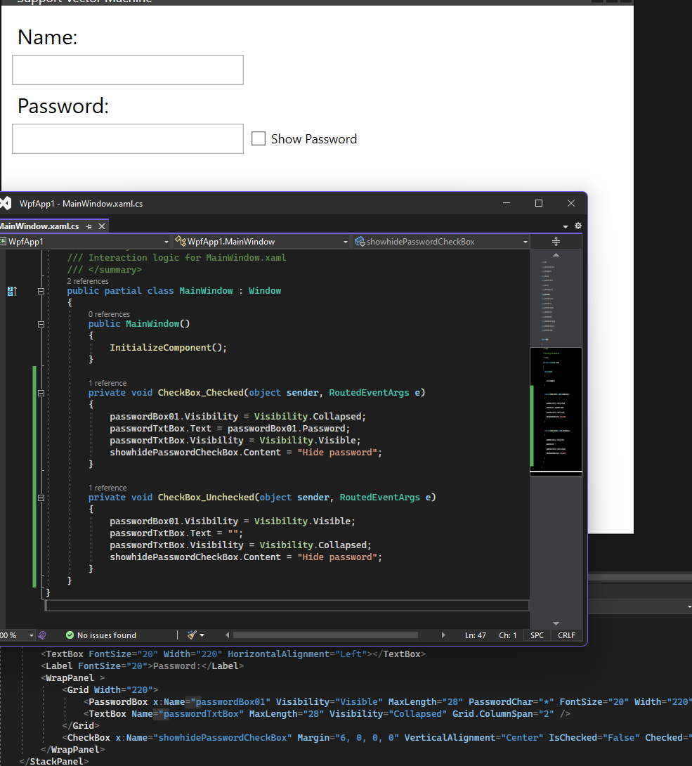The image size is (692, 766).
Task: Click the horizontal scrollbar right arrow
Action: pyautogui.click(x=443, y=635)
